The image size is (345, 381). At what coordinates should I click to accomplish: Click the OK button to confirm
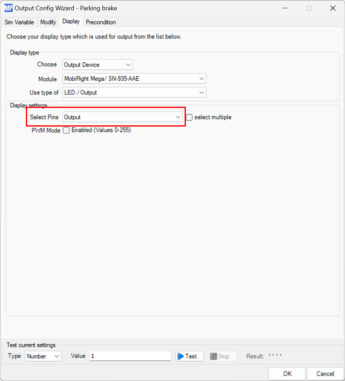pyautogui.click(x=287, y=373)
